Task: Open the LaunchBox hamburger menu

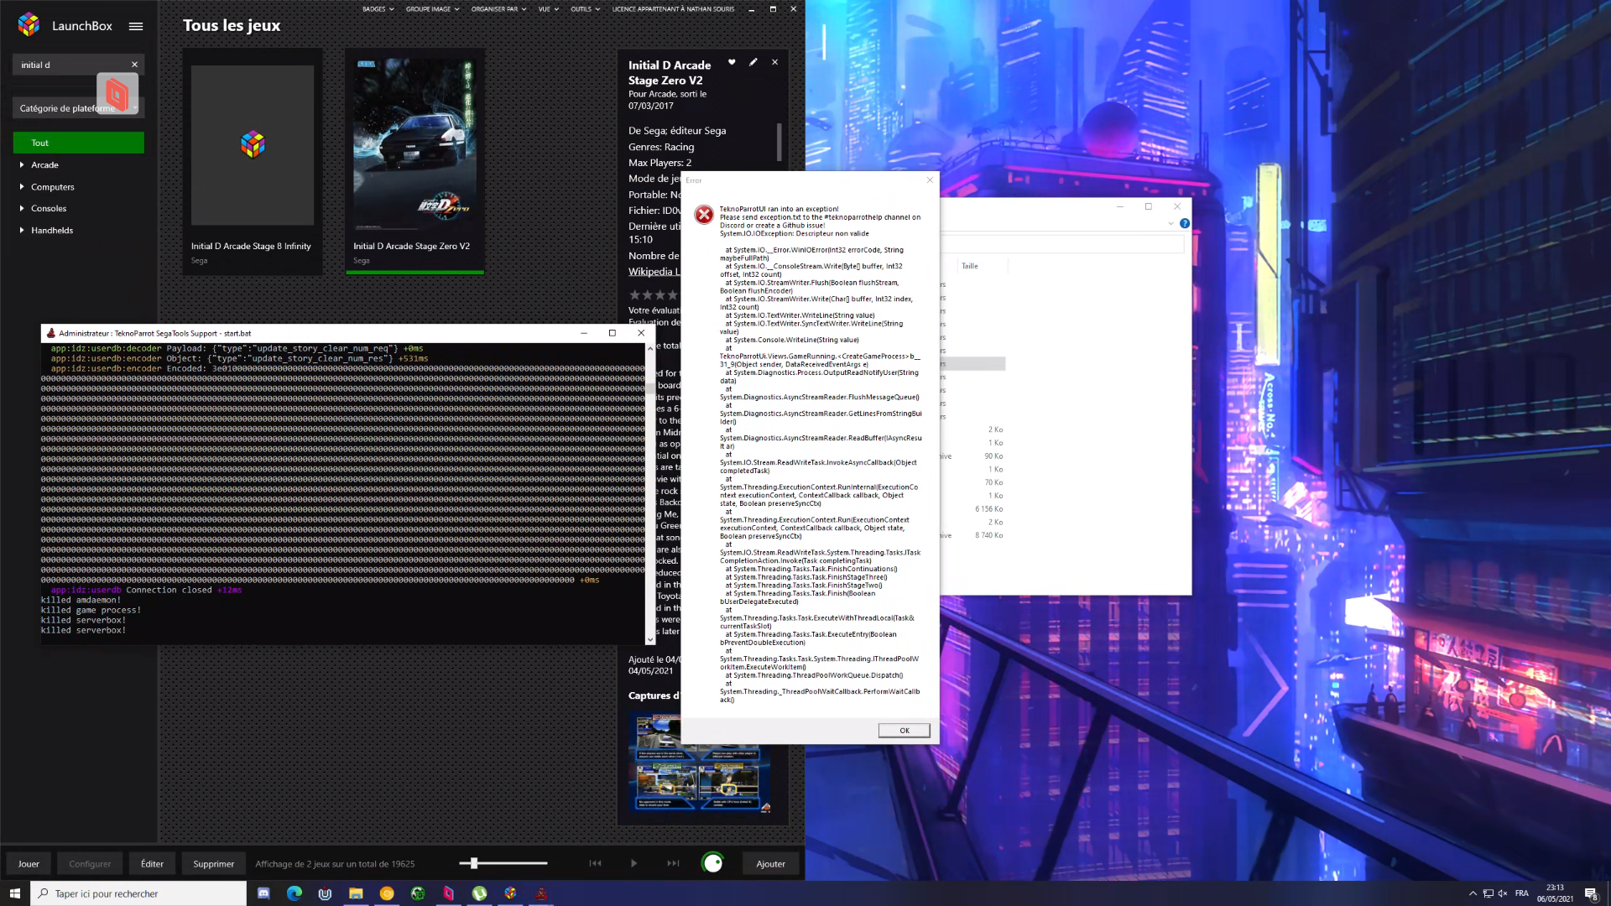Action: (135, 26)
